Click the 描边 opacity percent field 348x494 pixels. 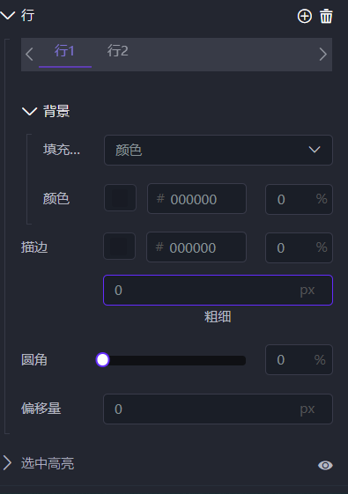(x=299, y=247)
